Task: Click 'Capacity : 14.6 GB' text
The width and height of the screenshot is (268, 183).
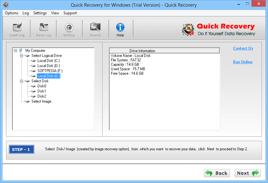Action: [x=125, y=64]
